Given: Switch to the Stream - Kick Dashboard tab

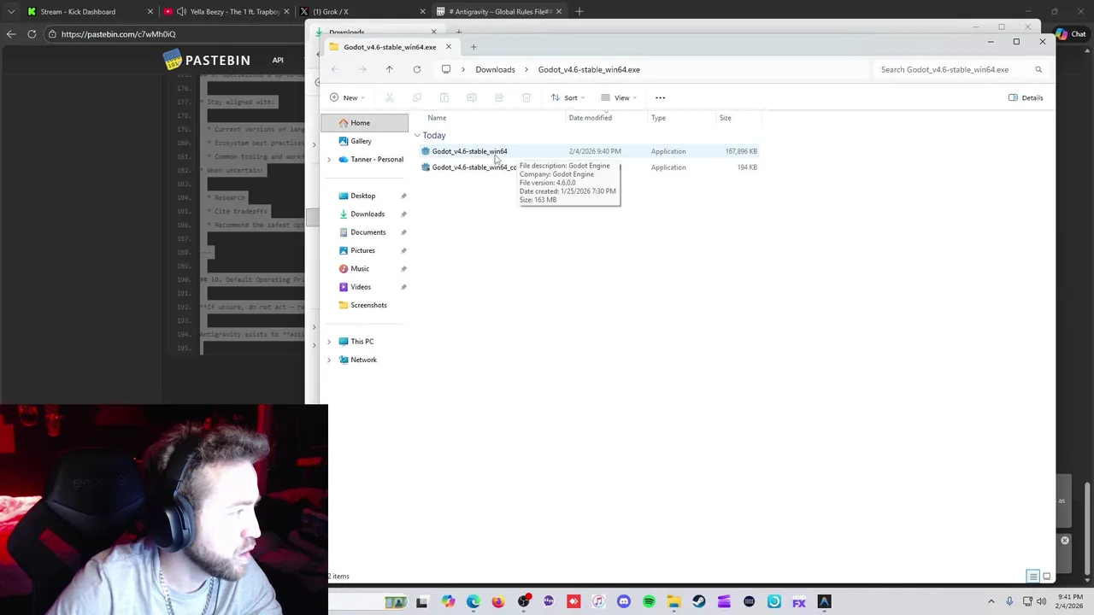Looking at the screenshot, I should click(x=91, y=12).
